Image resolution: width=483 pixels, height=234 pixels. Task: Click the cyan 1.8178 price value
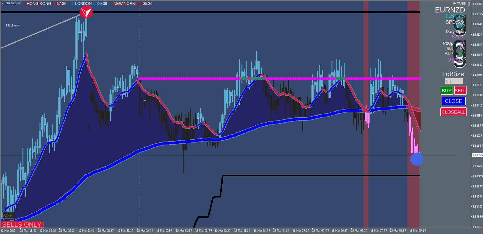coord(455,16)
